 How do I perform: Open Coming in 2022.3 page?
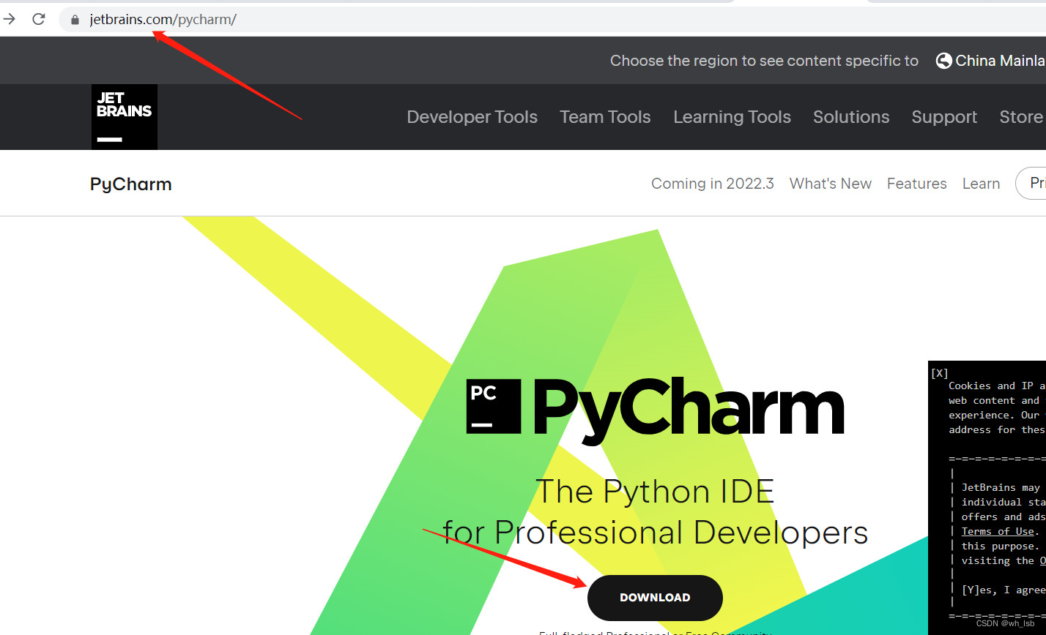713,184
